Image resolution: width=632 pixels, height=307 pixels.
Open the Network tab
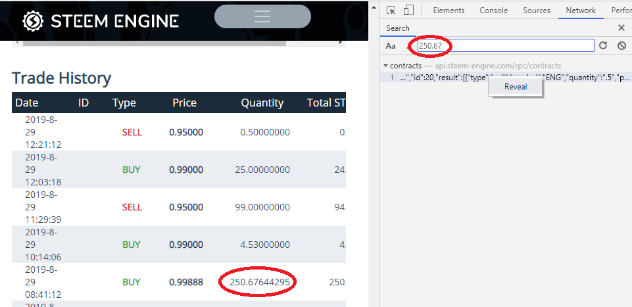coord(581,11)
